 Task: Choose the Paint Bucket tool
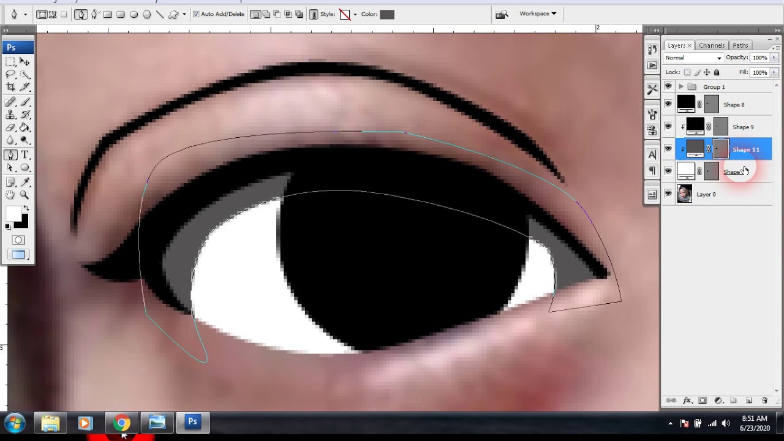point(24,127)
